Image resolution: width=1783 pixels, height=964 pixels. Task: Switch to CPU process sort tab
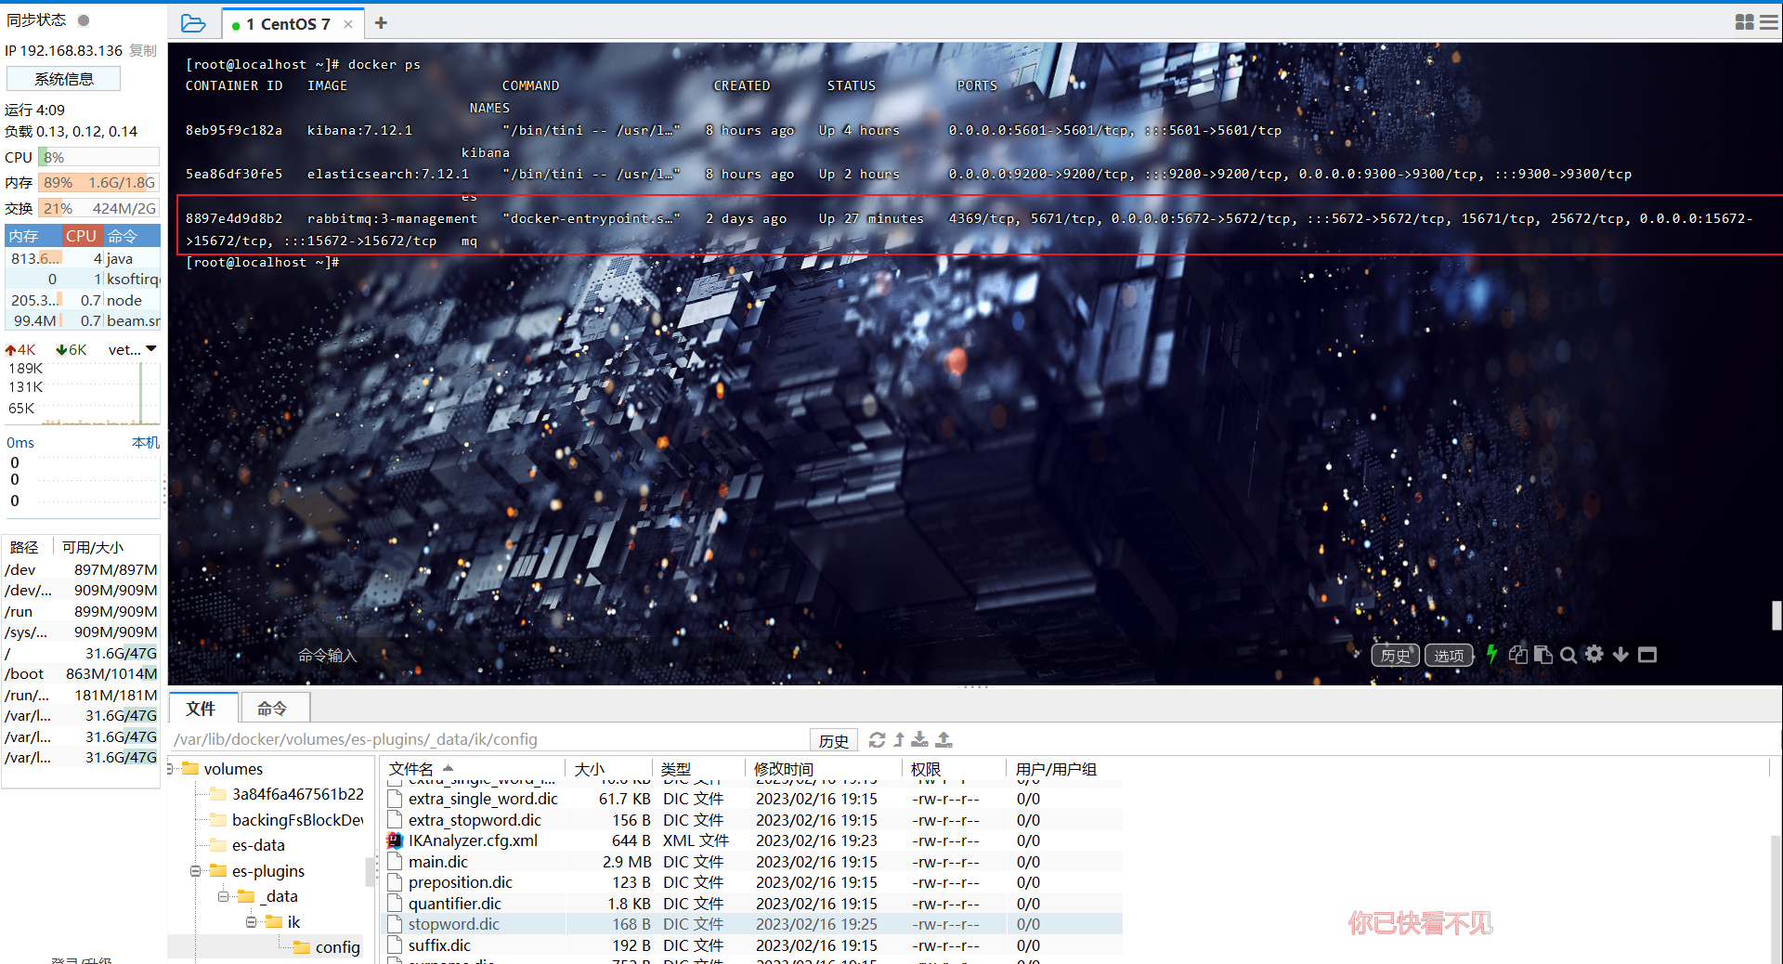click(x=81, y=236)
